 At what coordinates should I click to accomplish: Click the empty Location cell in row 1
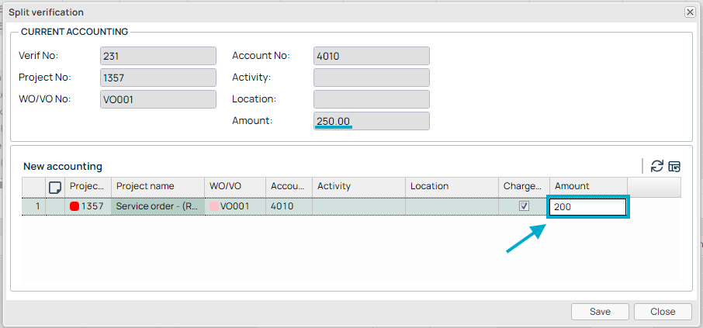(x=452, y=206)
